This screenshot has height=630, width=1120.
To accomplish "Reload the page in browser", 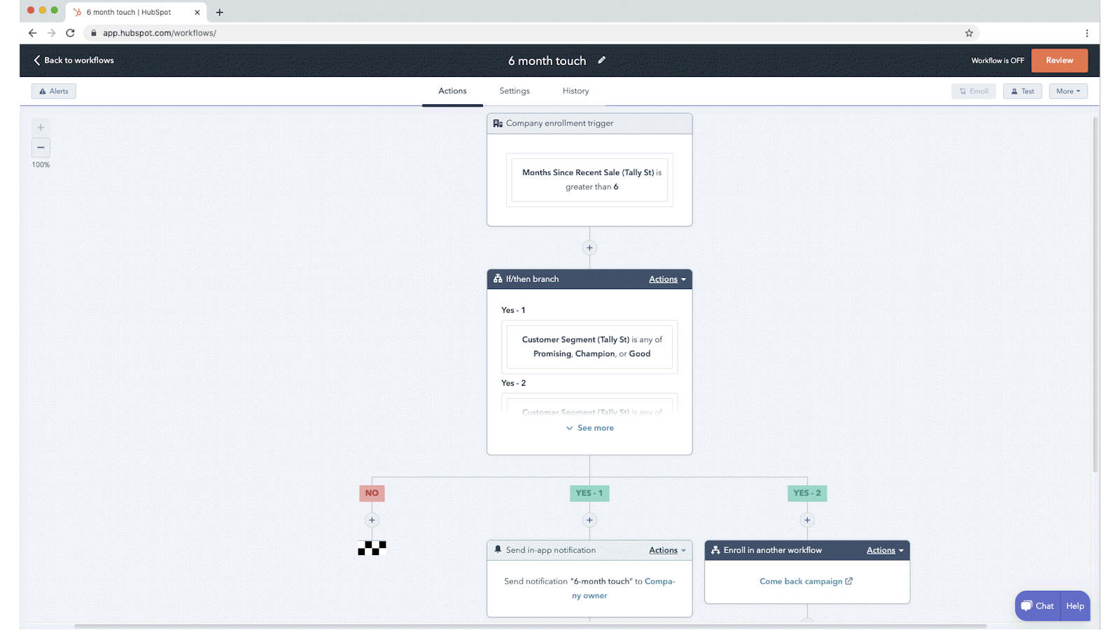I will 70,33.
